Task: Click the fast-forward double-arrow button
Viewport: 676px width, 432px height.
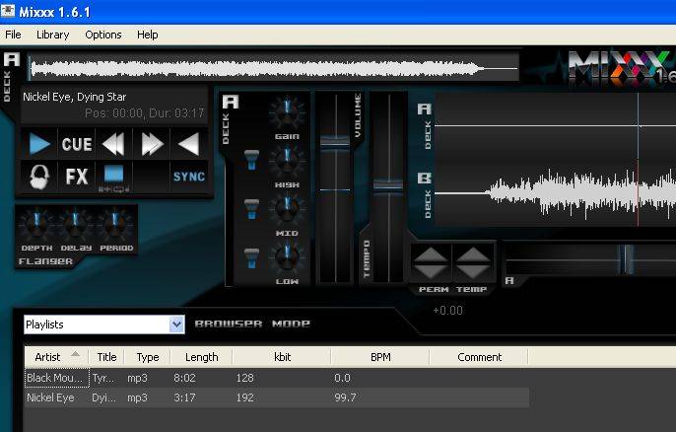Action: tap(152, 144)
